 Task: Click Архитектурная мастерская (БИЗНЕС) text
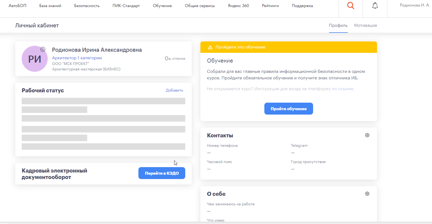click(86, 69)
